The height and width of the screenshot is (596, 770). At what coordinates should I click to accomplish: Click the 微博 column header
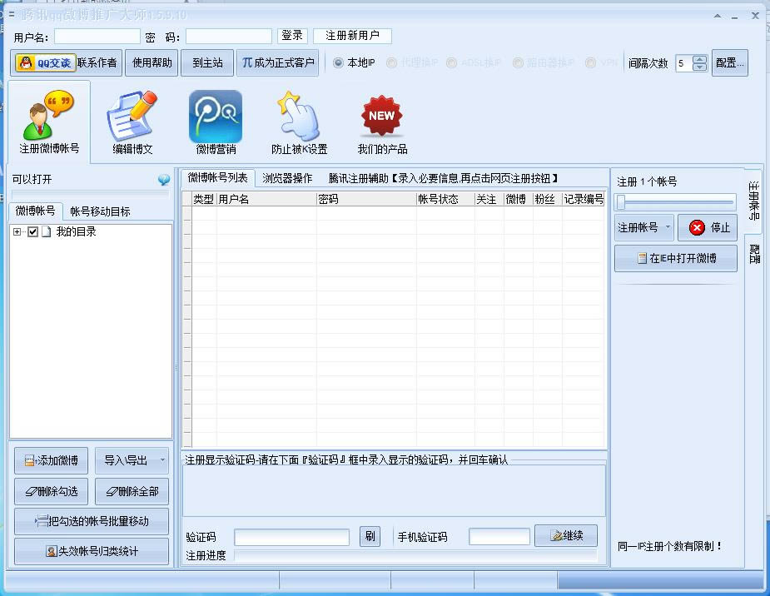click(x=518, y=199)
